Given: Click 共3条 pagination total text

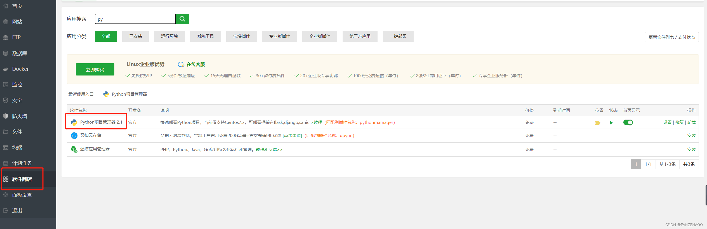Looking at the screenshot, I should point(689,164).
